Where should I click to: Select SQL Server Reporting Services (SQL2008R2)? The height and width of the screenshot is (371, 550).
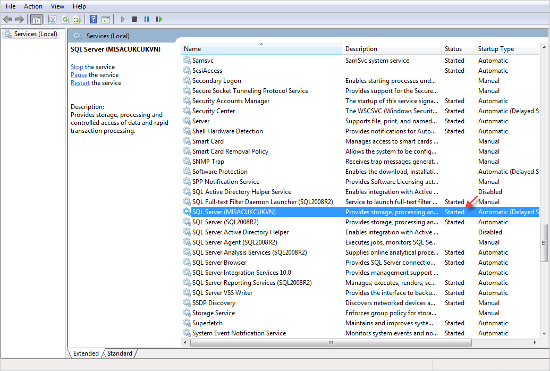coord(252,283)
